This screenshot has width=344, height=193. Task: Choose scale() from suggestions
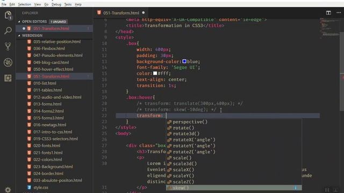coord(234,158)
